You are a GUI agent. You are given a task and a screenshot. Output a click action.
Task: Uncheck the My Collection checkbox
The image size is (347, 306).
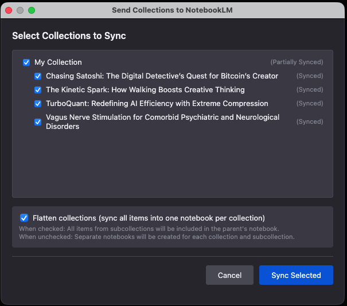(x=26, y=62)
